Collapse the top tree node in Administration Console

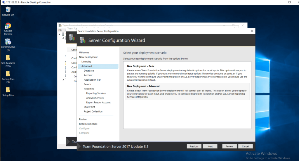tap(60, 34)
